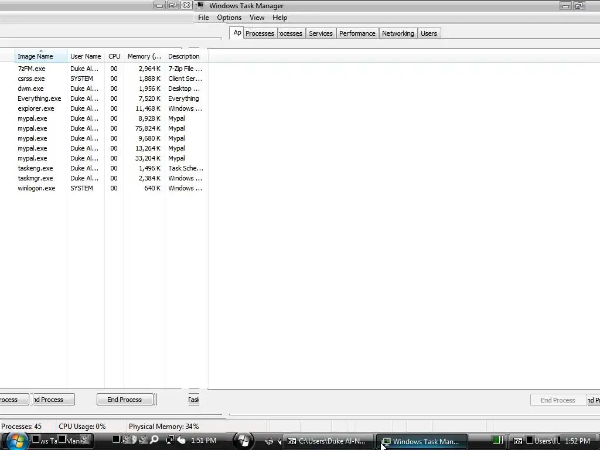600x450 pixels.
Task: Select the taskmgr.exe process
Action: (x=111, y=178)
